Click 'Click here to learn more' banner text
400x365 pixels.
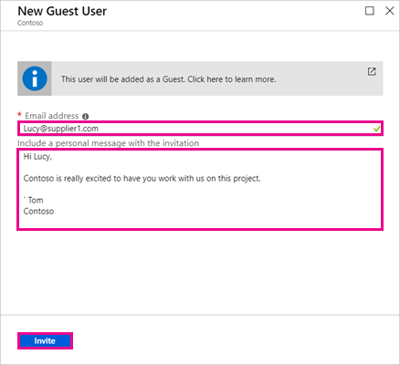(x=232, y=79)
